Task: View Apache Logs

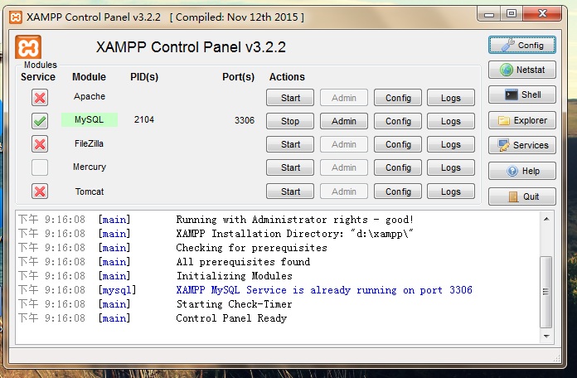Action: click(451, 98)
